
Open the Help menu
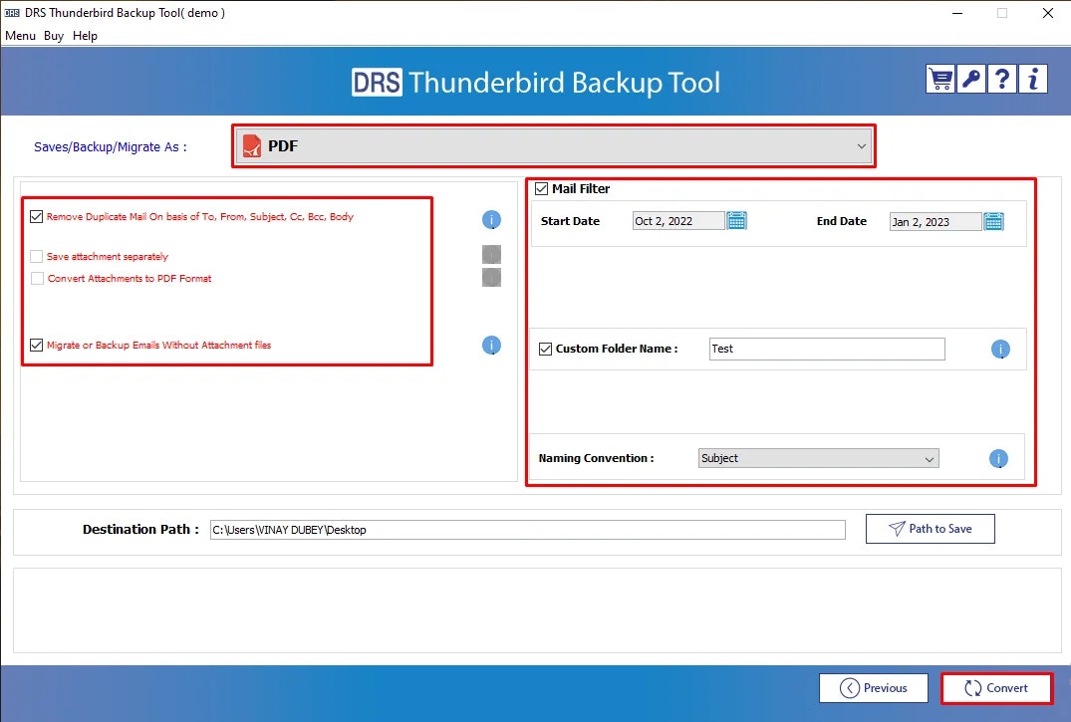(x=85, y=36)
